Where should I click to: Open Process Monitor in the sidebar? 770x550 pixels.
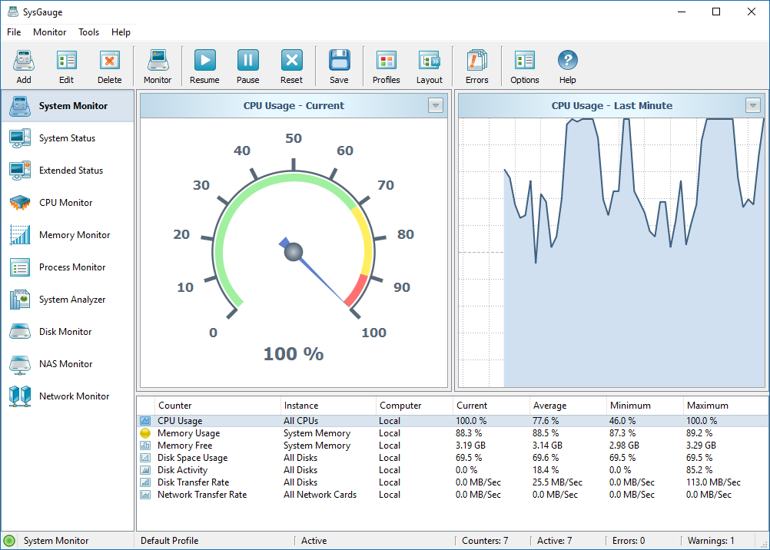68,267
